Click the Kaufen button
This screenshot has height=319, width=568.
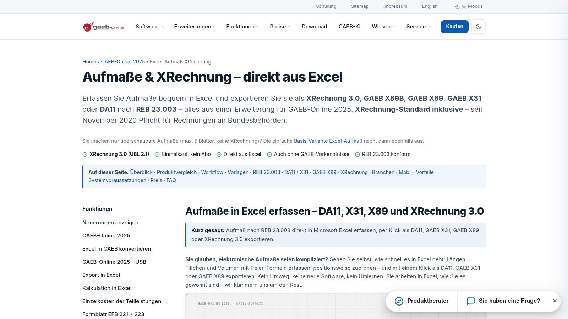pyautogui.click(x=455, y=27)
